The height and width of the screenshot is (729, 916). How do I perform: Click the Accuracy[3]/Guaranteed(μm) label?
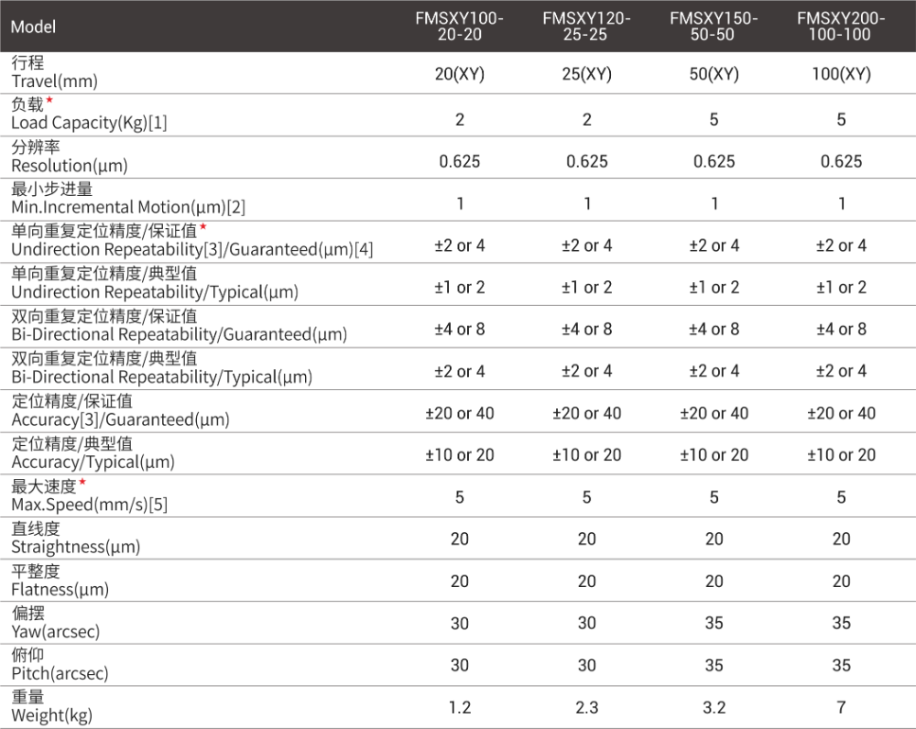click(x=120, y=419)
